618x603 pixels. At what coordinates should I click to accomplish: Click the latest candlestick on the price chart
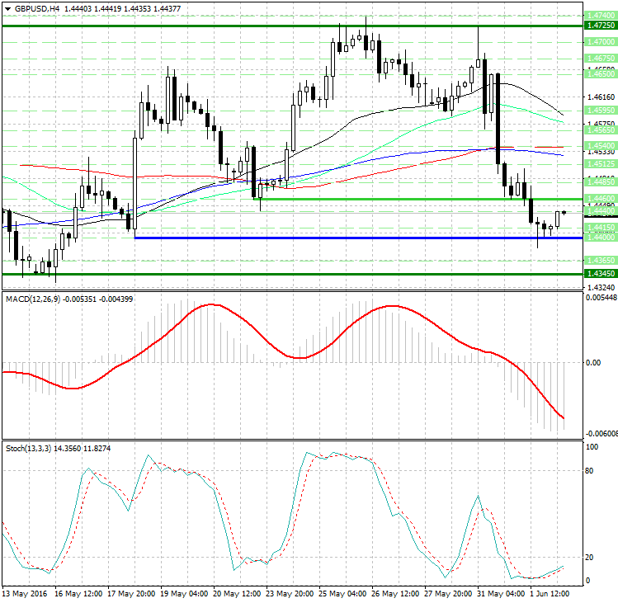pyautogui.click(x=564, y=212)
